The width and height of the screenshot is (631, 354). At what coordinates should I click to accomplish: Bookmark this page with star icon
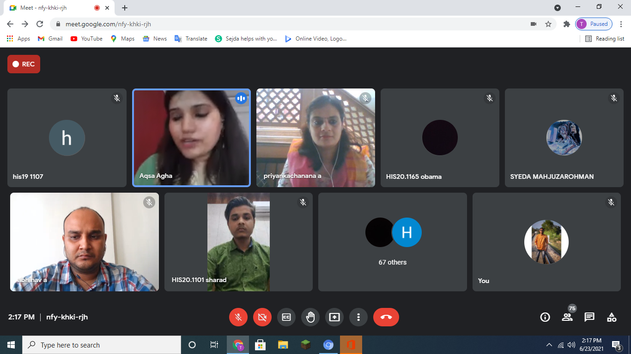click(548, 24)
